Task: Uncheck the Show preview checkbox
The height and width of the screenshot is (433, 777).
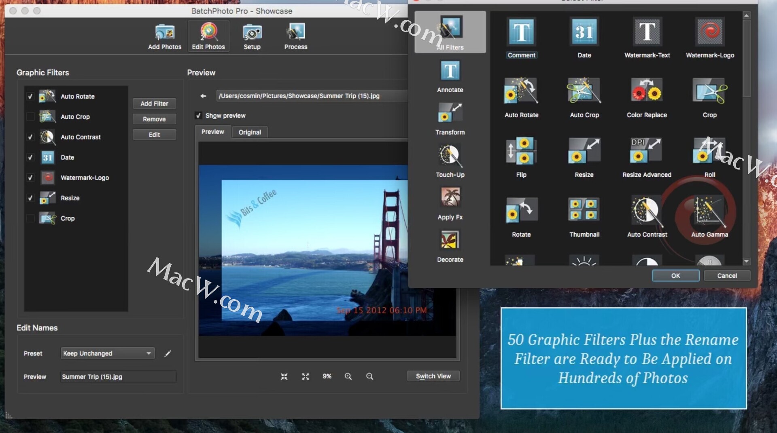Action: point(198,116)
